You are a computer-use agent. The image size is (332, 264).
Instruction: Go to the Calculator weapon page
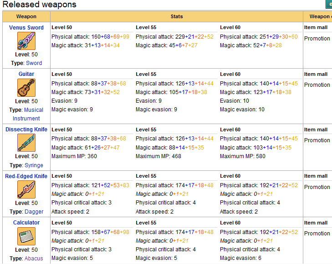point(26,223)
